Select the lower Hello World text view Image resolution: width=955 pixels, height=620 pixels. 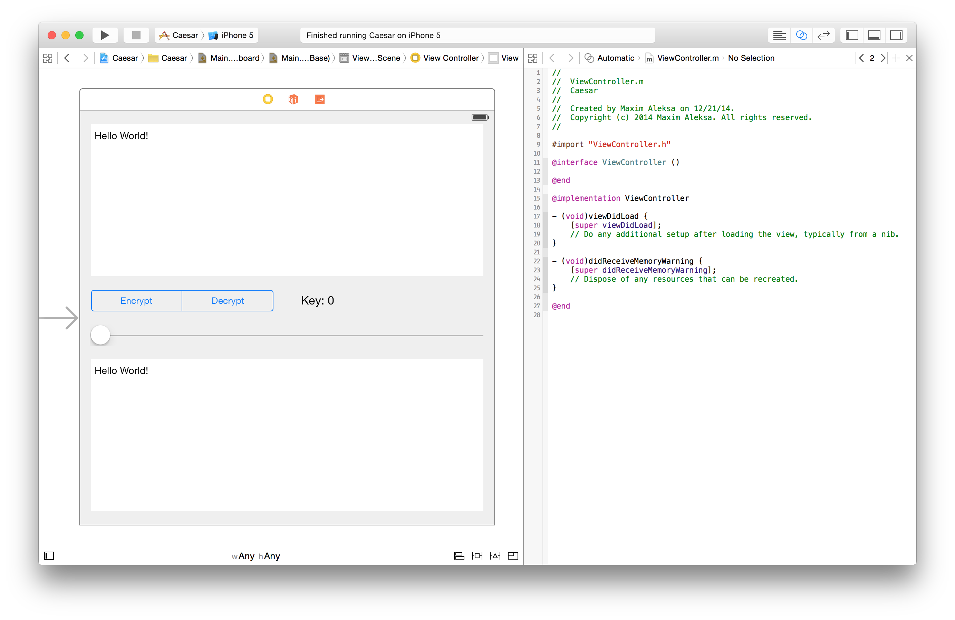coord(287,435)
